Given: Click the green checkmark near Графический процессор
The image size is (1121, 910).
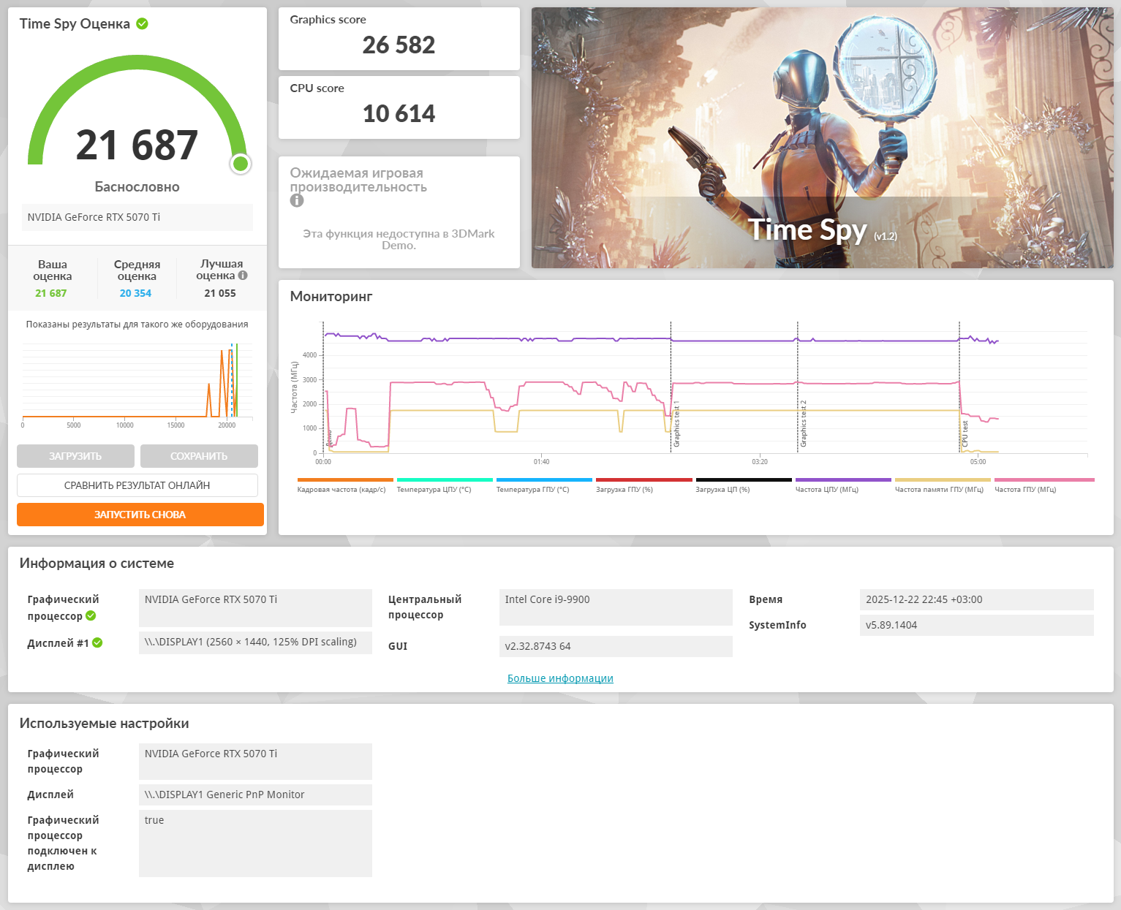Looking at the screenshot, I should click(x=91, y=615).
